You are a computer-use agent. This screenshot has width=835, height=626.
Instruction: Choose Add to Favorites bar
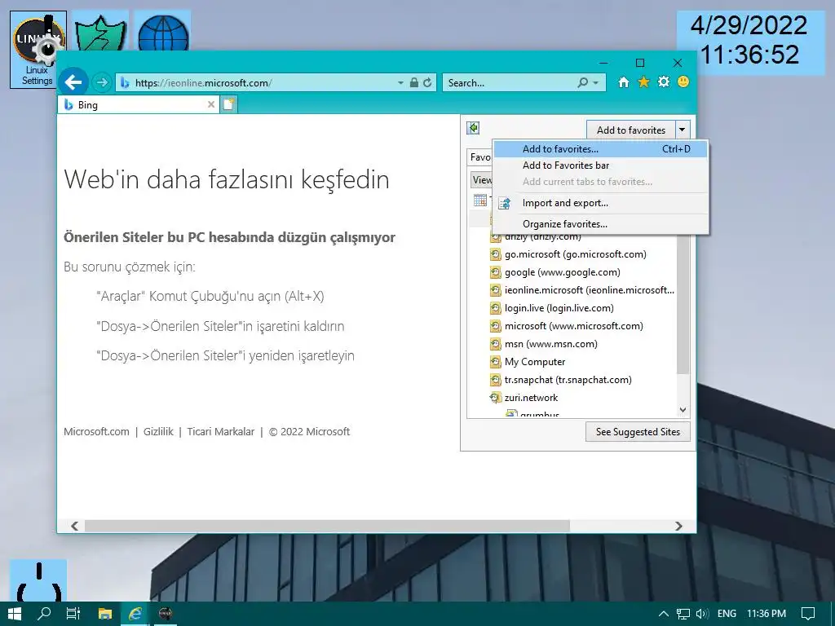601,165
